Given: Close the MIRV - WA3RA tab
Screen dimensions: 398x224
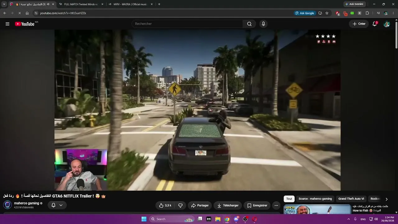Looking at the screenshot, I should point(152,4).
